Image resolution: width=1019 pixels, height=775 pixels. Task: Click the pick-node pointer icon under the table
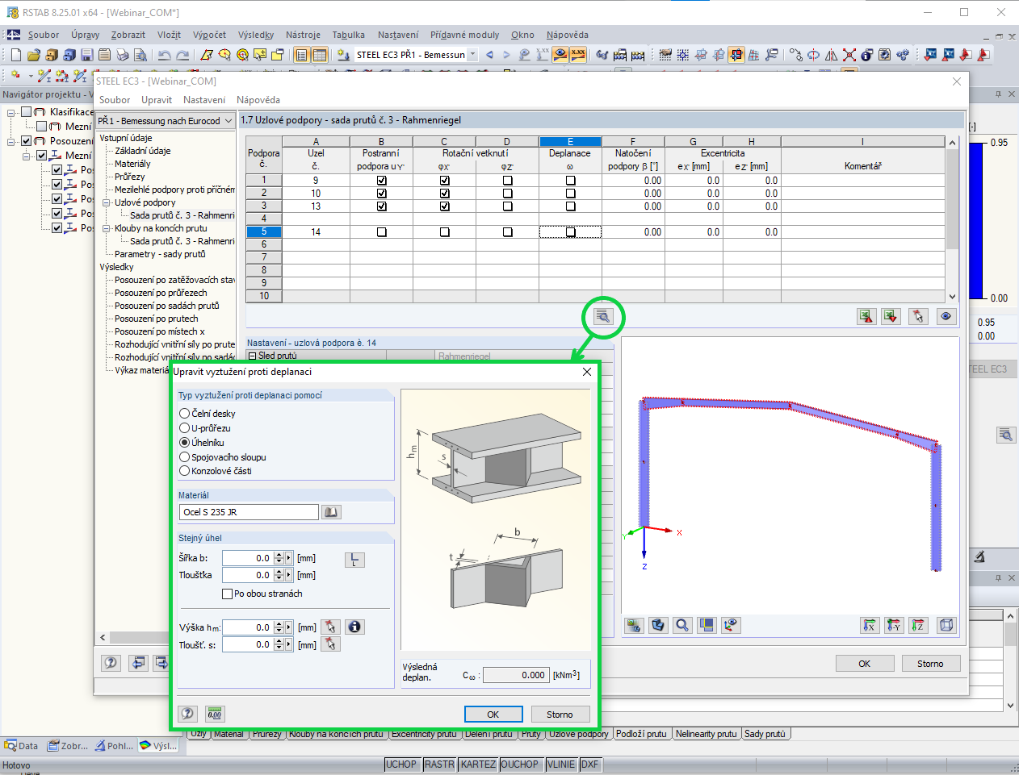coord(917,316)
